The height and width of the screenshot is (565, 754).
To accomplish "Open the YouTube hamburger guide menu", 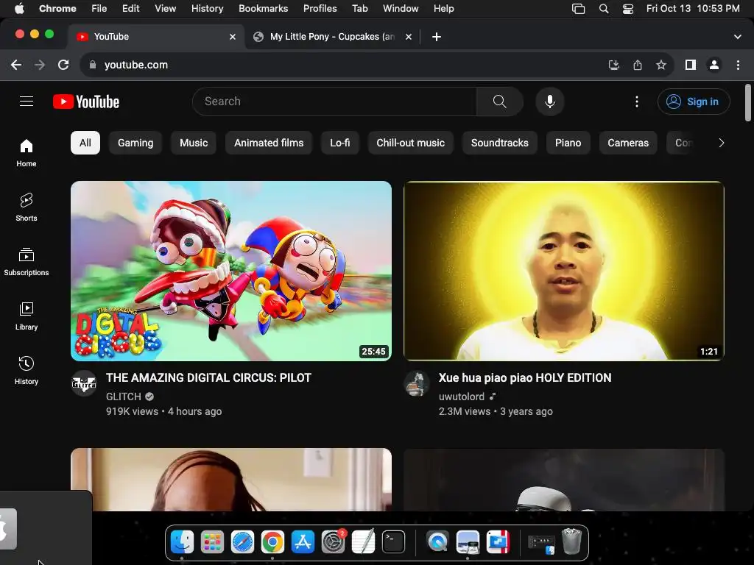I will click(27, 102).
